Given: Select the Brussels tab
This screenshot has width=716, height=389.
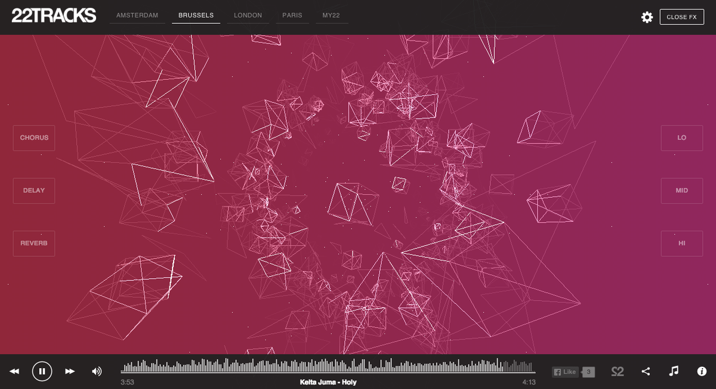Looking at the screenshot, I should pos(196,15).
